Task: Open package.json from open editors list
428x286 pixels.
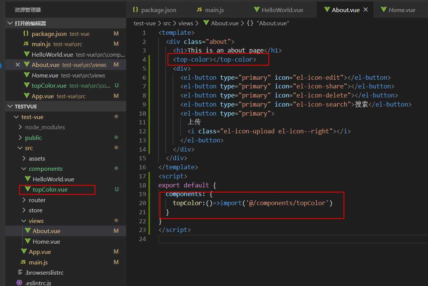Action: [x=65, y=34]
